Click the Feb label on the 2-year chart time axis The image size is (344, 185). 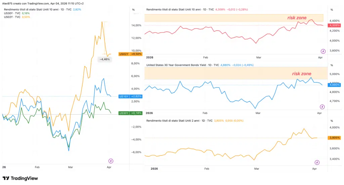[207, 169]
